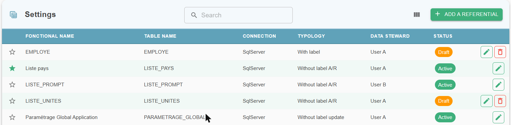Edit the Paramétrage Global Application referential
This screenshot has width=511, height=125.
coord(498,117)
